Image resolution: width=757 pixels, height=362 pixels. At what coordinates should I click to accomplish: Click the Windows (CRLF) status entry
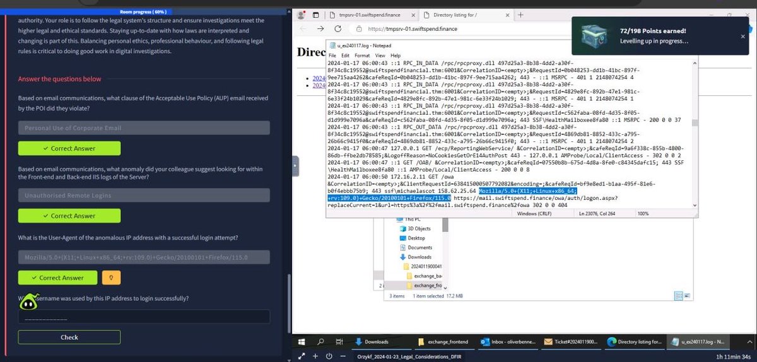pyautogui.click(x=533, y=214)
